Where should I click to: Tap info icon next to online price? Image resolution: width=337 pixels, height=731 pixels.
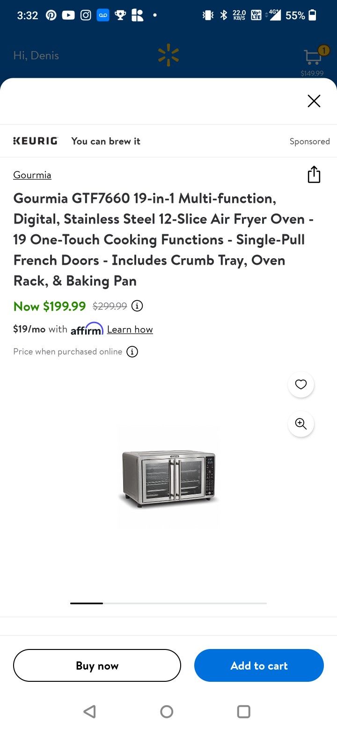click(132, 351)
